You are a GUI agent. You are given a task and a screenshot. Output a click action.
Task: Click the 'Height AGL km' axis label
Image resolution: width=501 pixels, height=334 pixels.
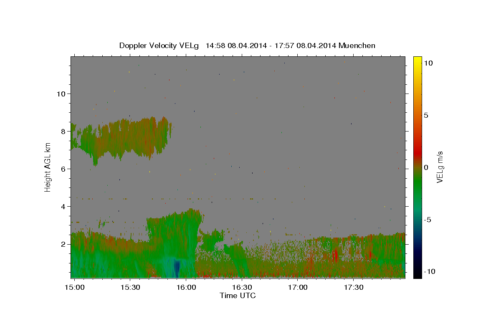point(48,167)
